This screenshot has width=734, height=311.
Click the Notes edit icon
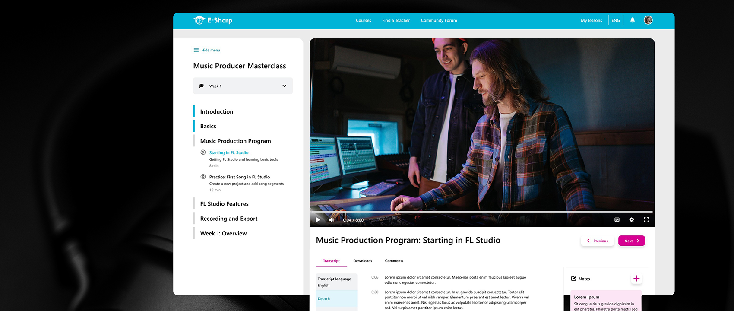574,279
